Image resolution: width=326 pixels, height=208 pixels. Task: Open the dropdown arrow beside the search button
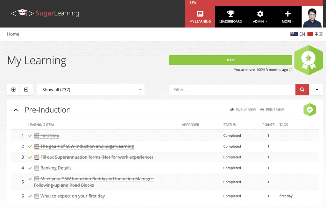317,89
